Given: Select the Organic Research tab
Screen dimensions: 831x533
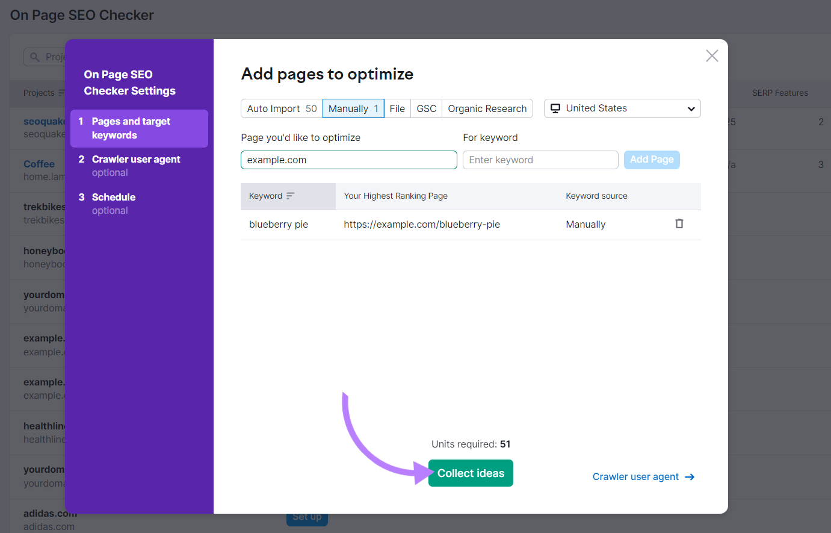Looking at the screenshot, I should [487, 108].
